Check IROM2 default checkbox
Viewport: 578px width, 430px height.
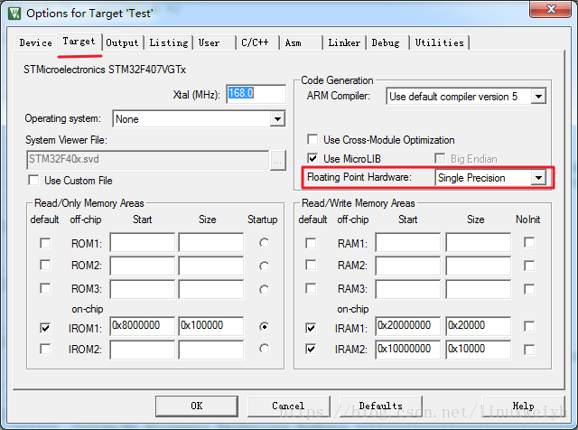pos(45,349)
